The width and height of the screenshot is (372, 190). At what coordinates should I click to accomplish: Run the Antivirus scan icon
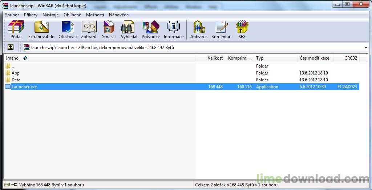pos(199,27)
